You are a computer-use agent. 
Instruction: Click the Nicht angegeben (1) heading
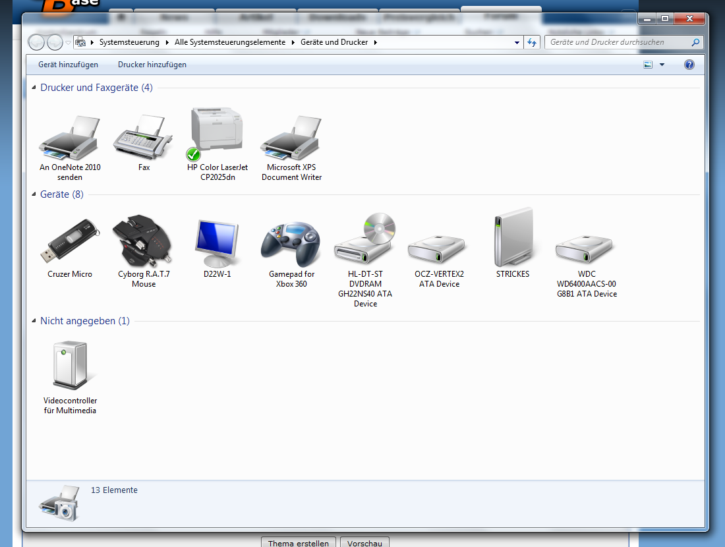click(85, 321)
